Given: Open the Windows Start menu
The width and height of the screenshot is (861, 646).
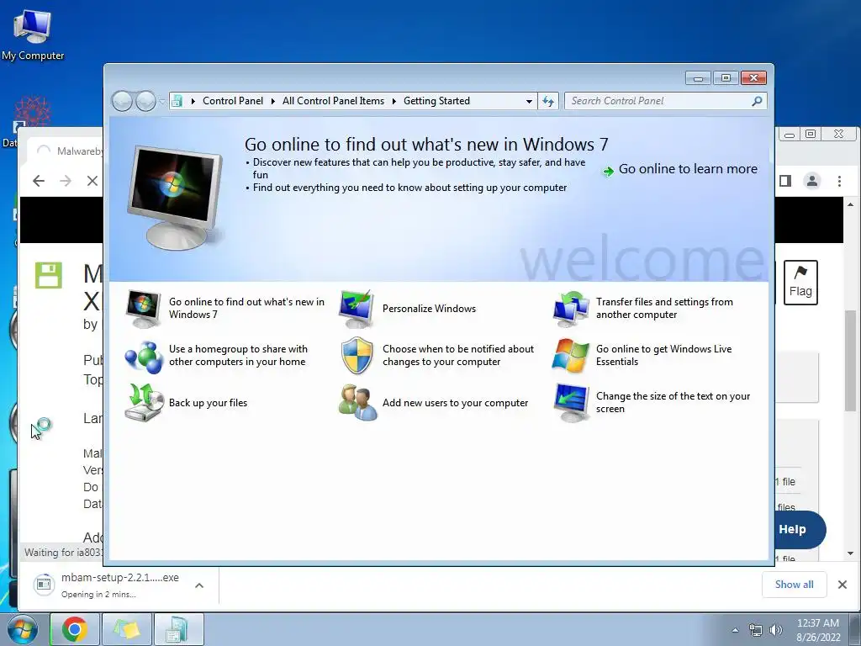Looking at the screenshot, I should [22, 629].
